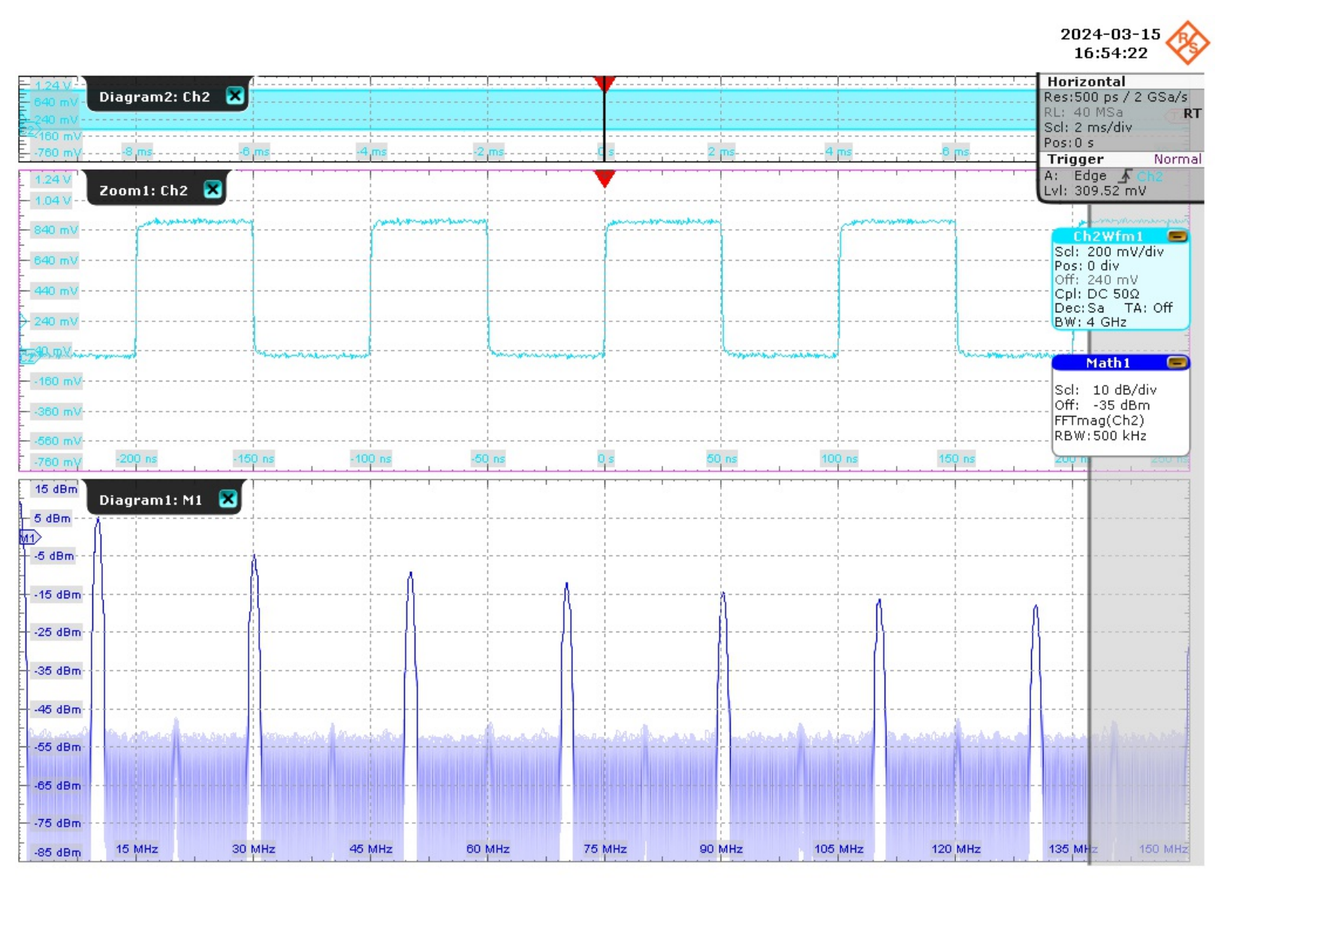Toggle the Normal trigger mode label
The height and width of the screenshot is (931, 1318).
click(1177, 159)
